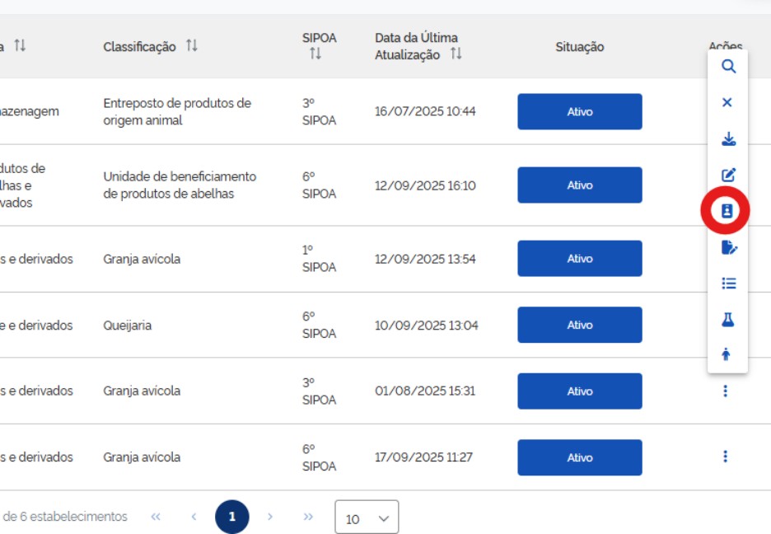This screenshot has height=534, width=771.
Task: Sort by Data da Última Atualização
Action: [x=456, y=54]
